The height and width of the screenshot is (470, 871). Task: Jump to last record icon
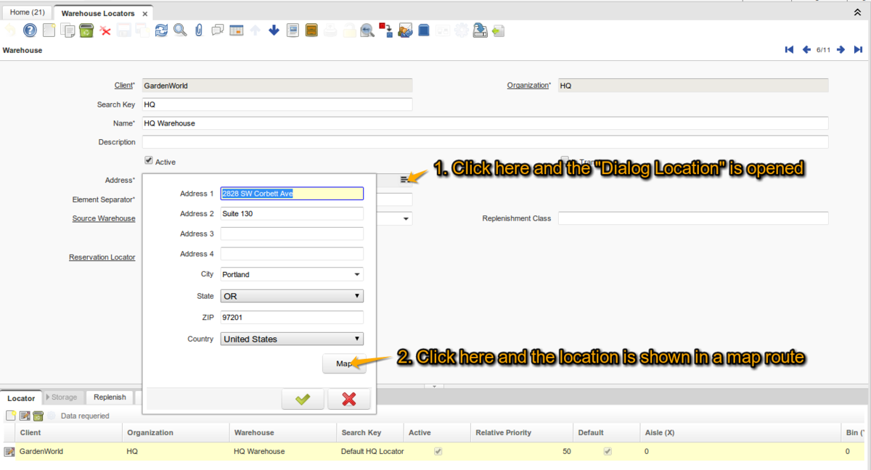point(858,50)
